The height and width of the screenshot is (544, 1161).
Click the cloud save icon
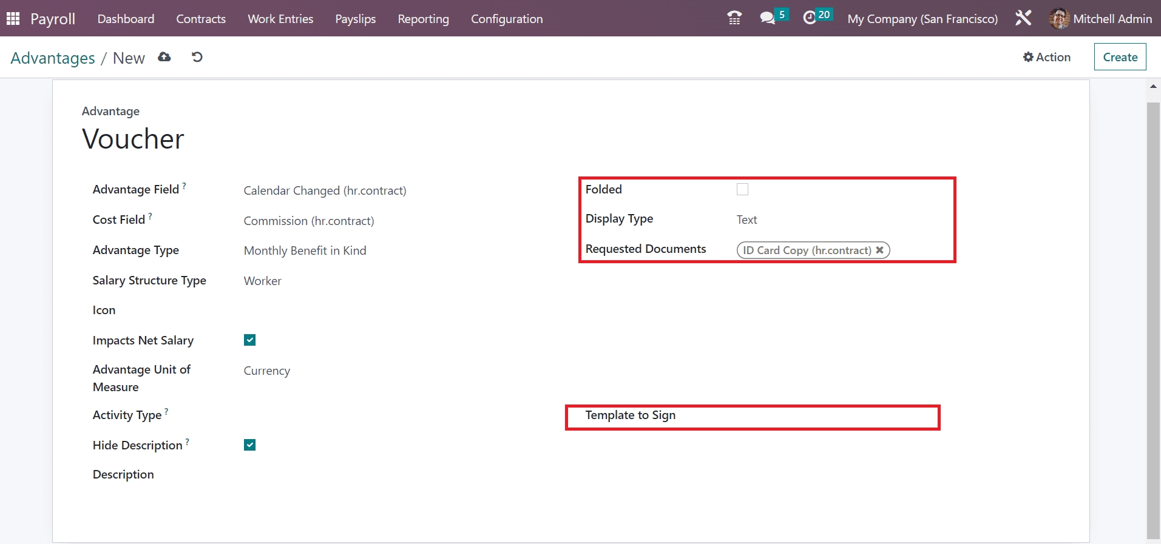(164, 57)
